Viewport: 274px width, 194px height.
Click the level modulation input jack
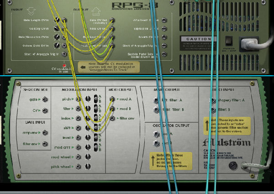pyautogui.click(x=78, y=137)
